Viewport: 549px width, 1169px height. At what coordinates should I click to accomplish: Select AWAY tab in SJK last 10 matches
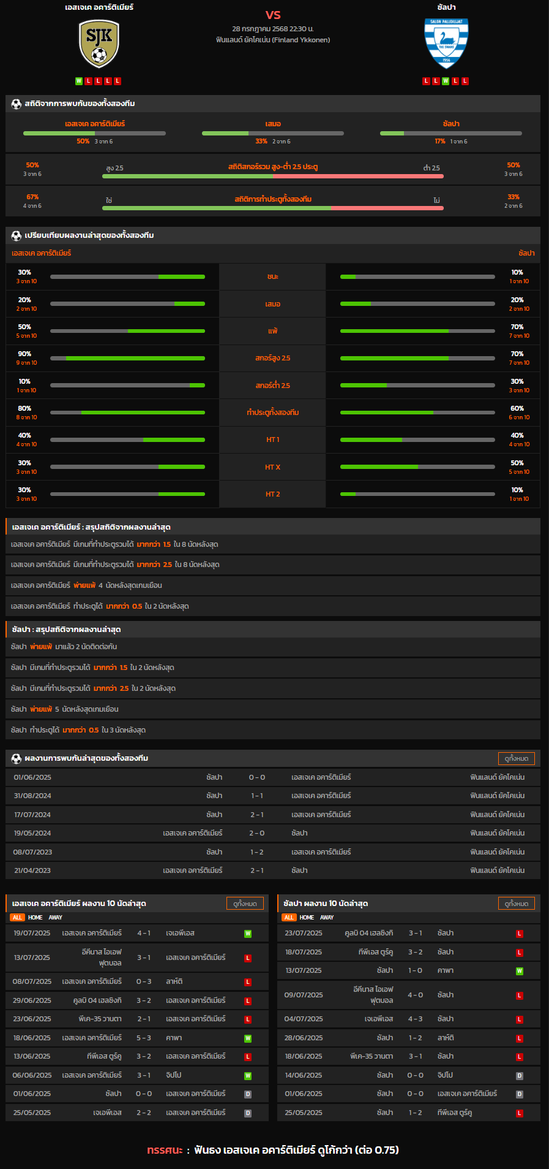pyautogui.click(x=56, y=918)
